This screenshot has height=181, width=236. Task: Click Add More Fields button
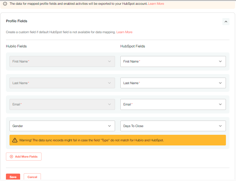click(x=24, y=157)
